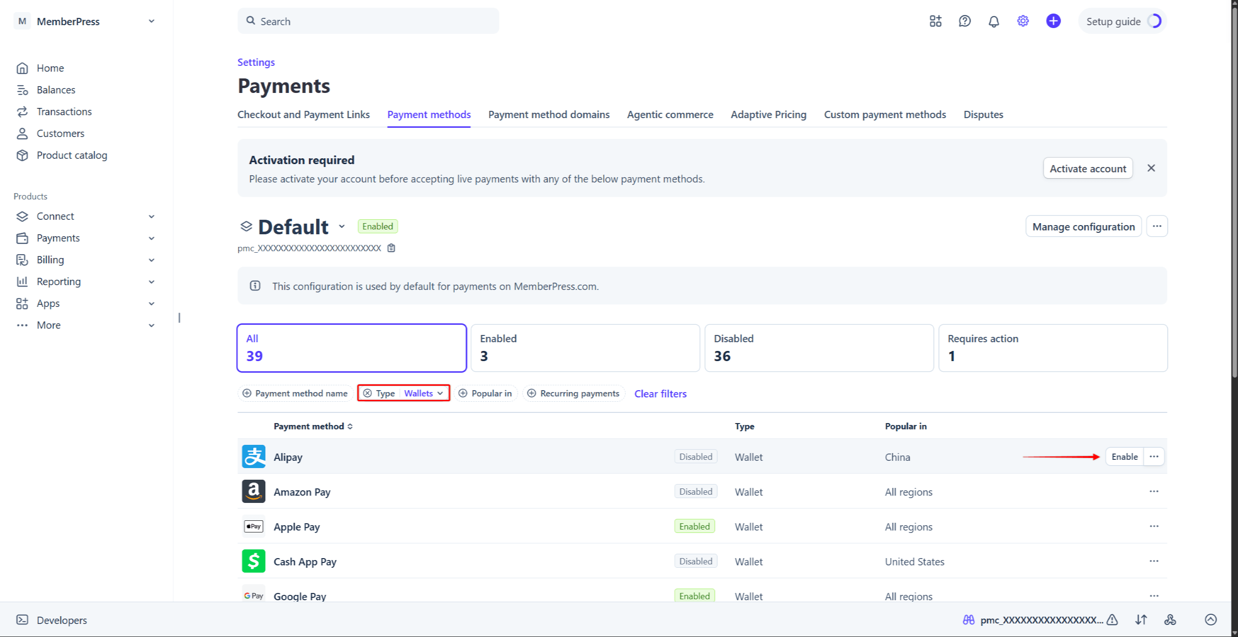Select the Disabled 36 filter card
1238x637 pixels.
pyautogui.click(x=819, y=348)
